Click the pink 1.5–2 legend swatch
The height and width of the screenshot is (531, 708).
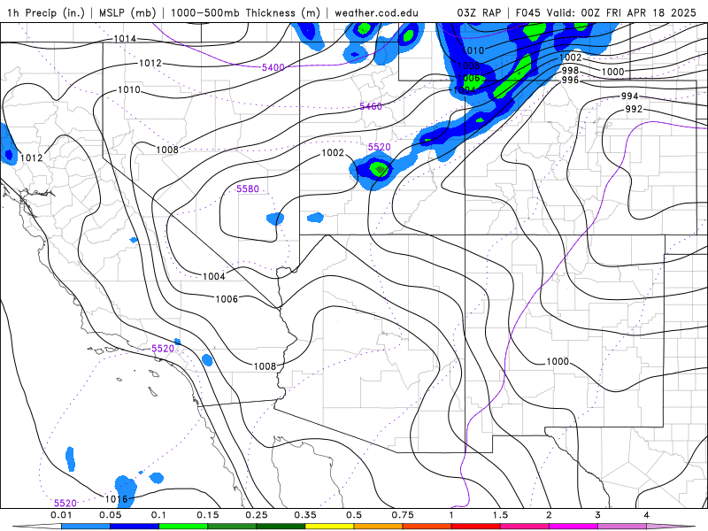525,527
